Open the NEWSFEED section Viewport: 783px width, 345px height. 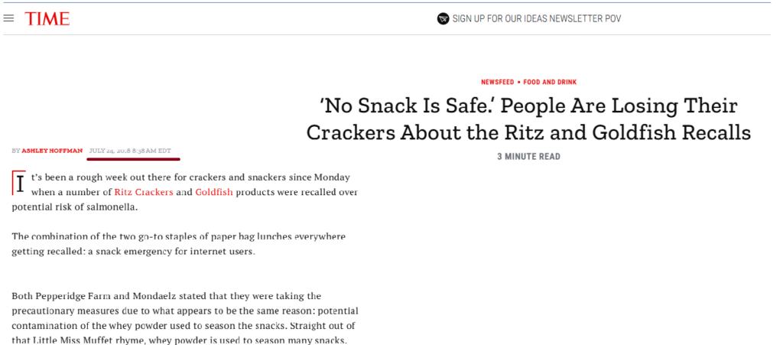point(497,82)
